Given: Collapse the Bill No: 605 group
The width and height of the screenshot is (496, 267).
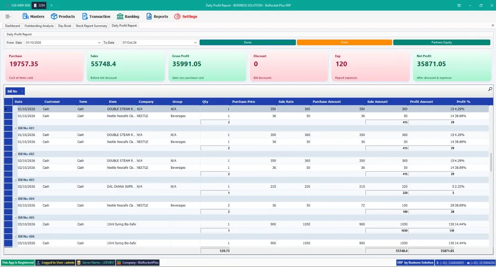Looking at the screenshot, I should (x=15, y=218).
